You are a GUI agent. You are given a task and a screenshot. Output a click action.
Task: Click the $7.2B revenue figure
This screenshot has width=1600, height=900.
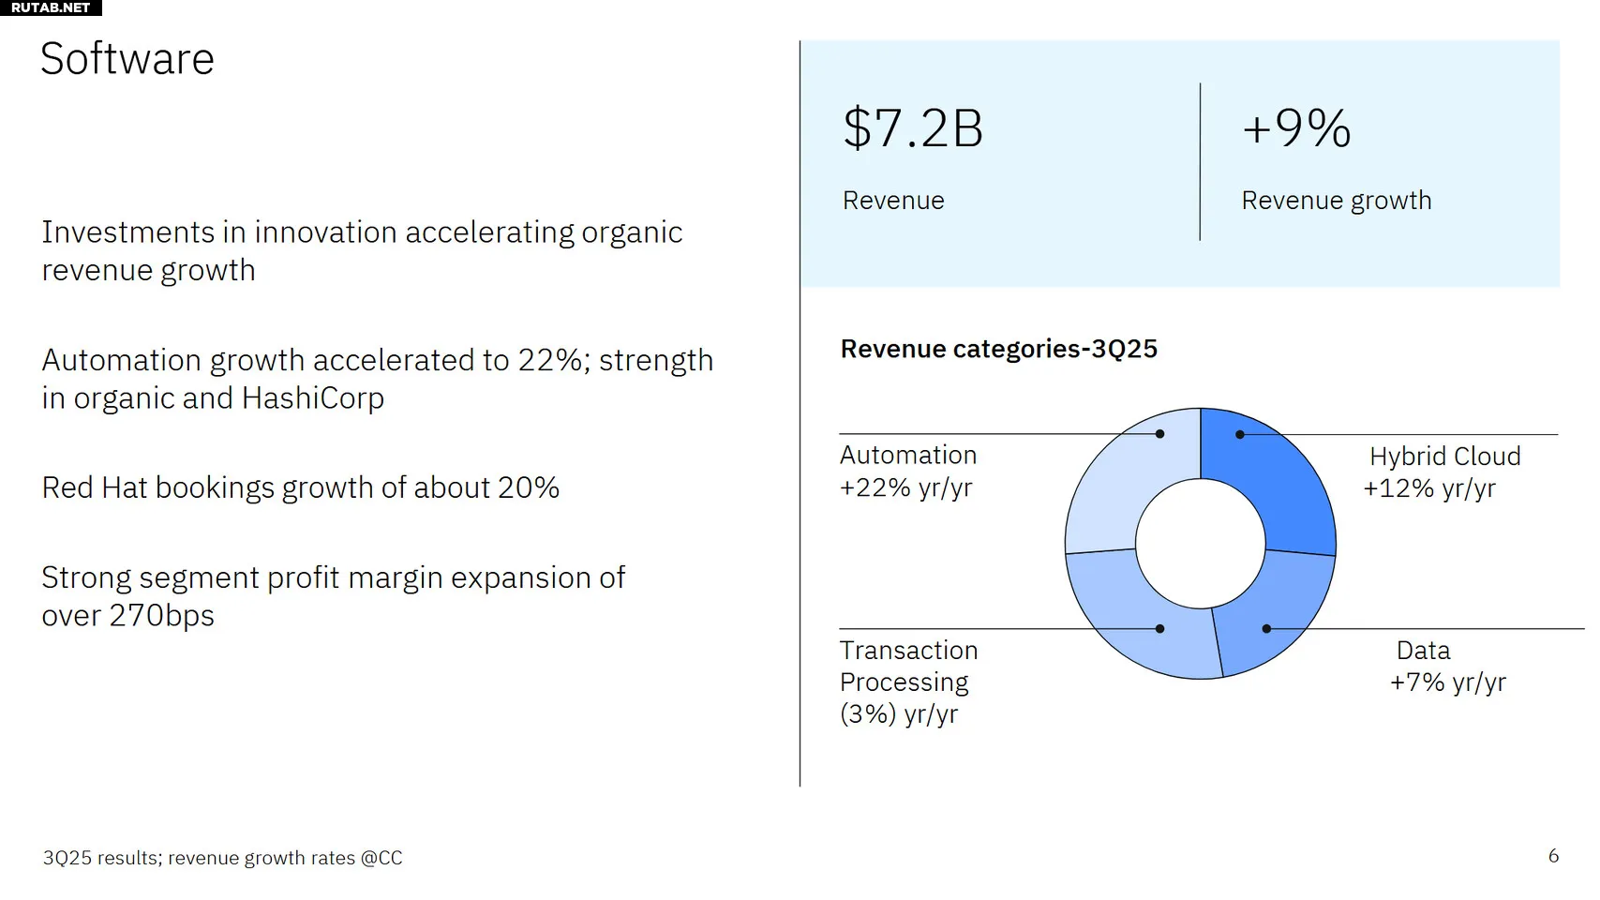point(913,128)
